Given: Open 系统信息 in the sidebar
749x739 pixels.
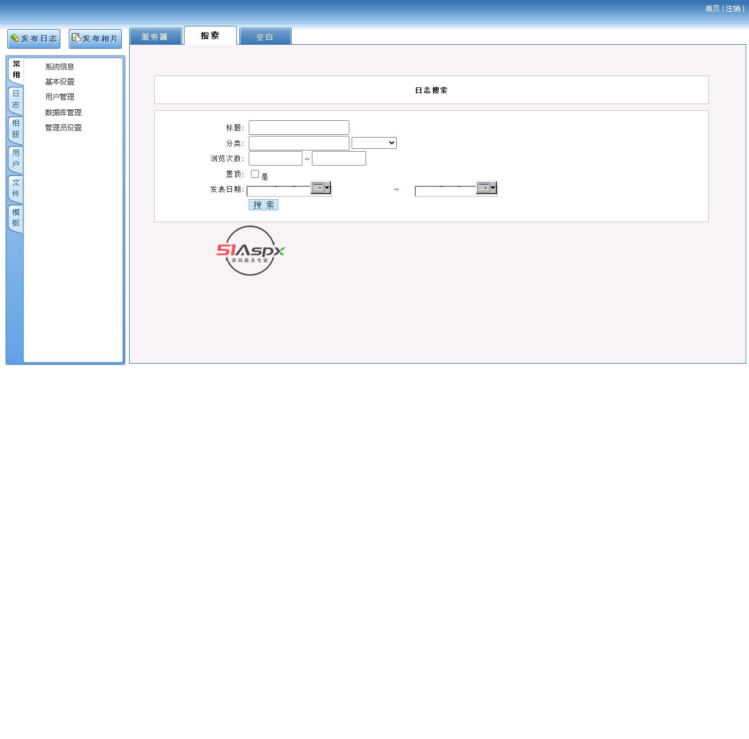Looking at the screenshot, I should pyautogui.click(x=60, y=67).
